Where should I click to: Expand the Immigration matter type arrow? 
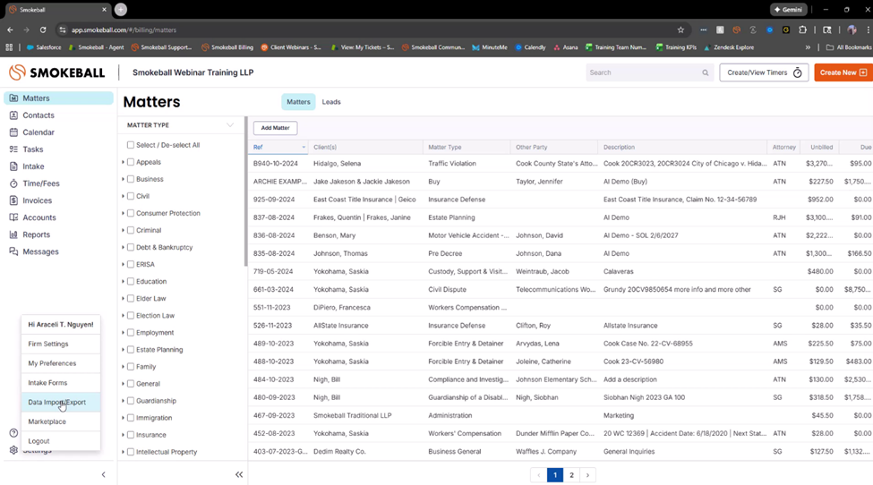click(124, 418)
